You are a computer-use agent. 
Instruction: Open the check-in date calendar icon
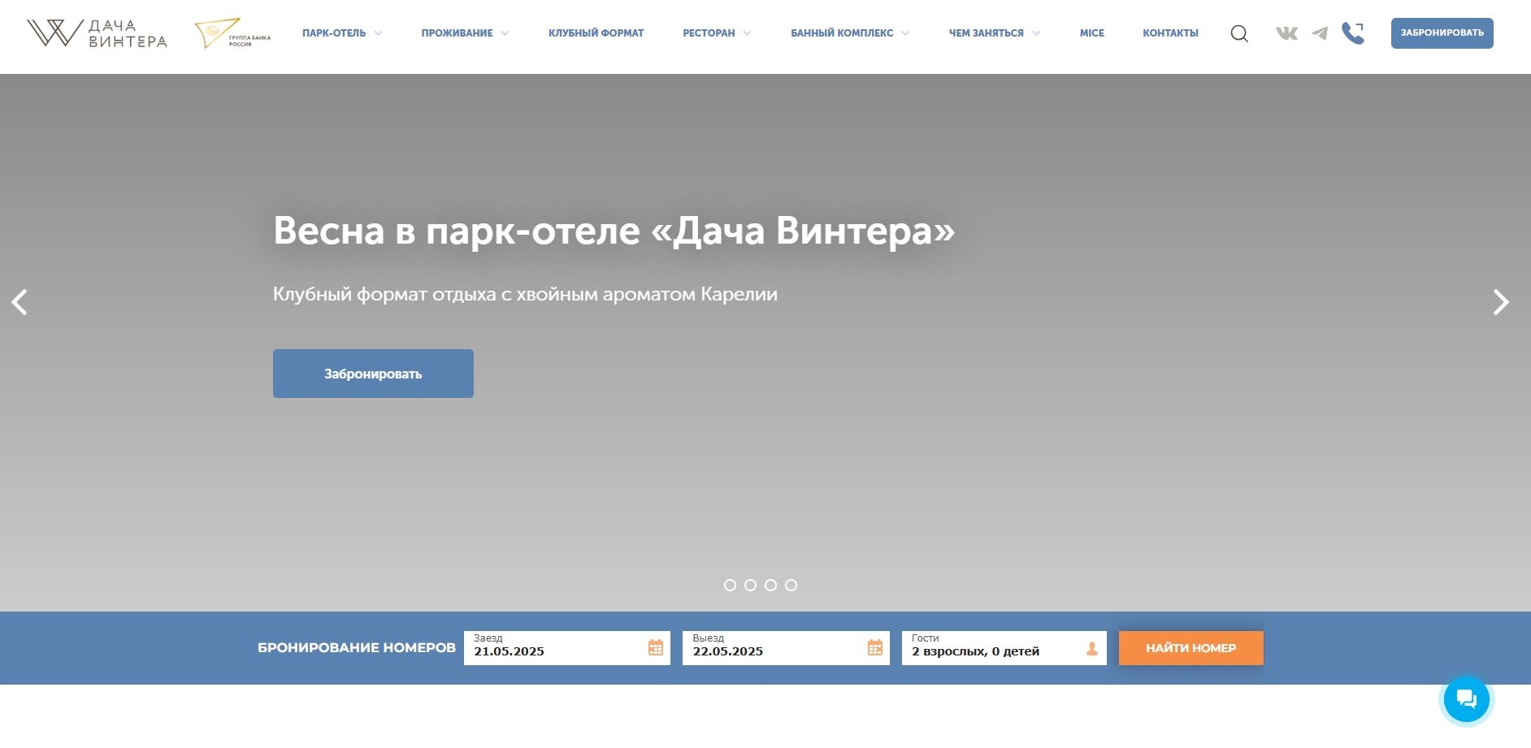(x=656, y=647)
